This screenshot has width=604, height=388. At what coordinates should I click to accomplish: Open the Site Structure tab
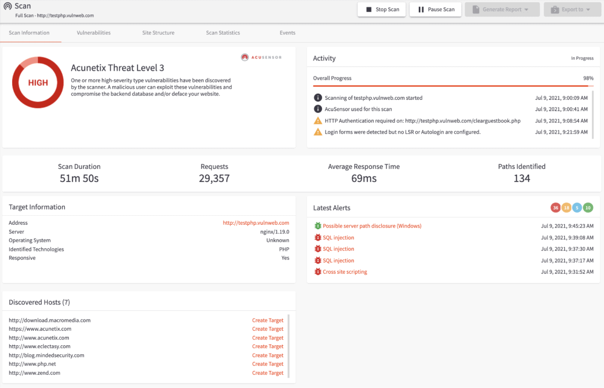(159, 33)
